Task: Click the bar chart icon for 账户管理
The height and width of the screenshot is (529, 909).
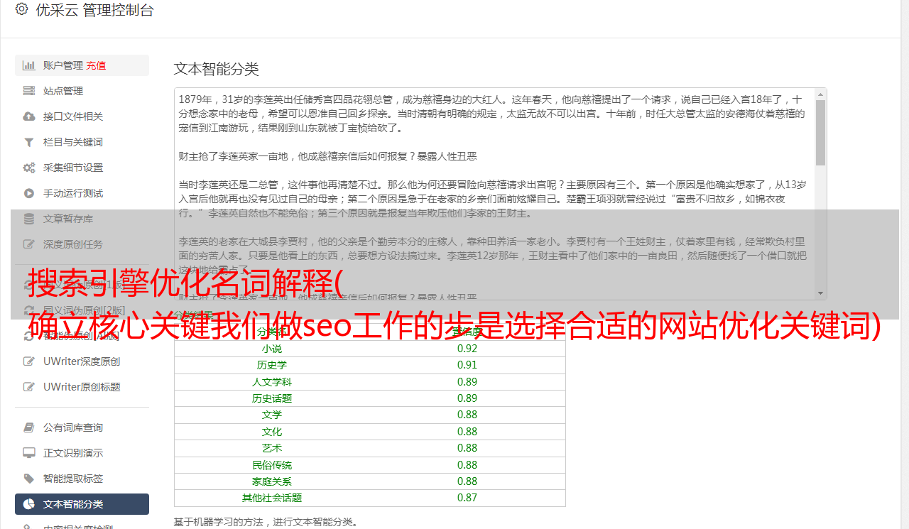Action: pos(29,65)
